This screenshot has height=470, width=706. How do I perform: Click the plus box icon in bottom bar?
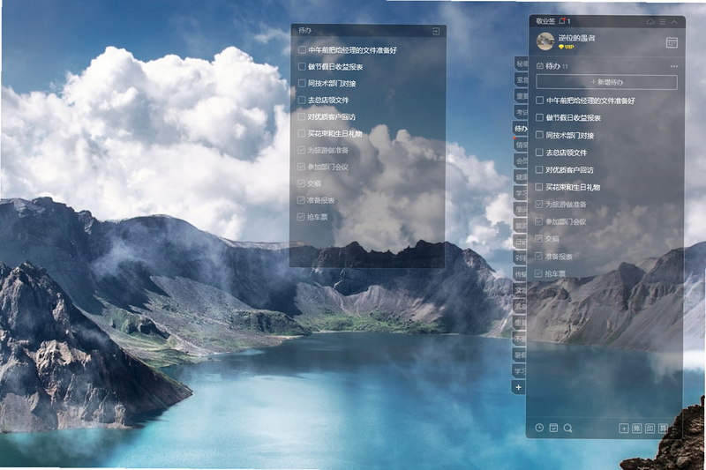(x=623, y=429)
